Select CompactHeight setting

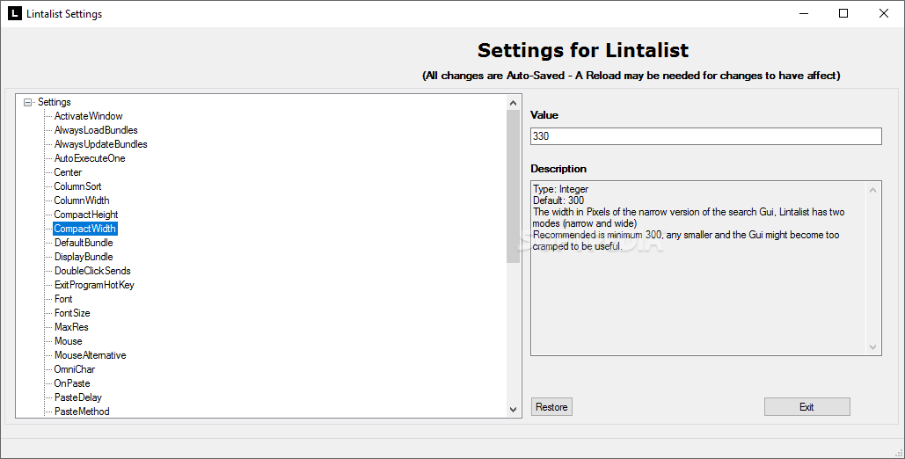pos(86,215)
